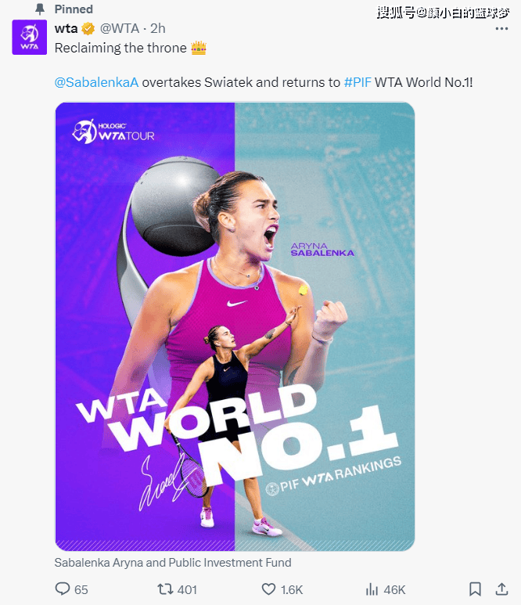The width and height of the screenshot is (521, 605).
Task: Click the reply comment icon
Action: tap(62, 589)
